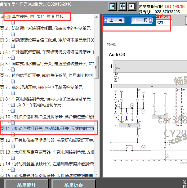Select 页 11 : 制动信号灯开关 entry

click(47, 128)
